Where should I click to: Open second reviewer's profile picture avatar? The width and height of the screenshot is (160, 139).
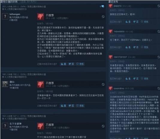[x=5, y=84]
